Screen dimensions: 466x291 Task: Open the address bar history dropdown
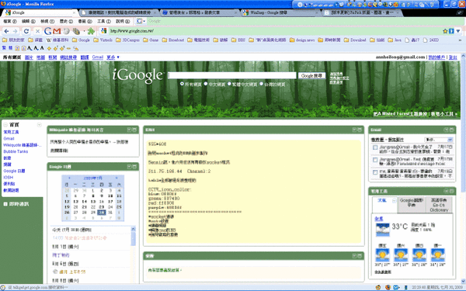[x=457, y=31]
